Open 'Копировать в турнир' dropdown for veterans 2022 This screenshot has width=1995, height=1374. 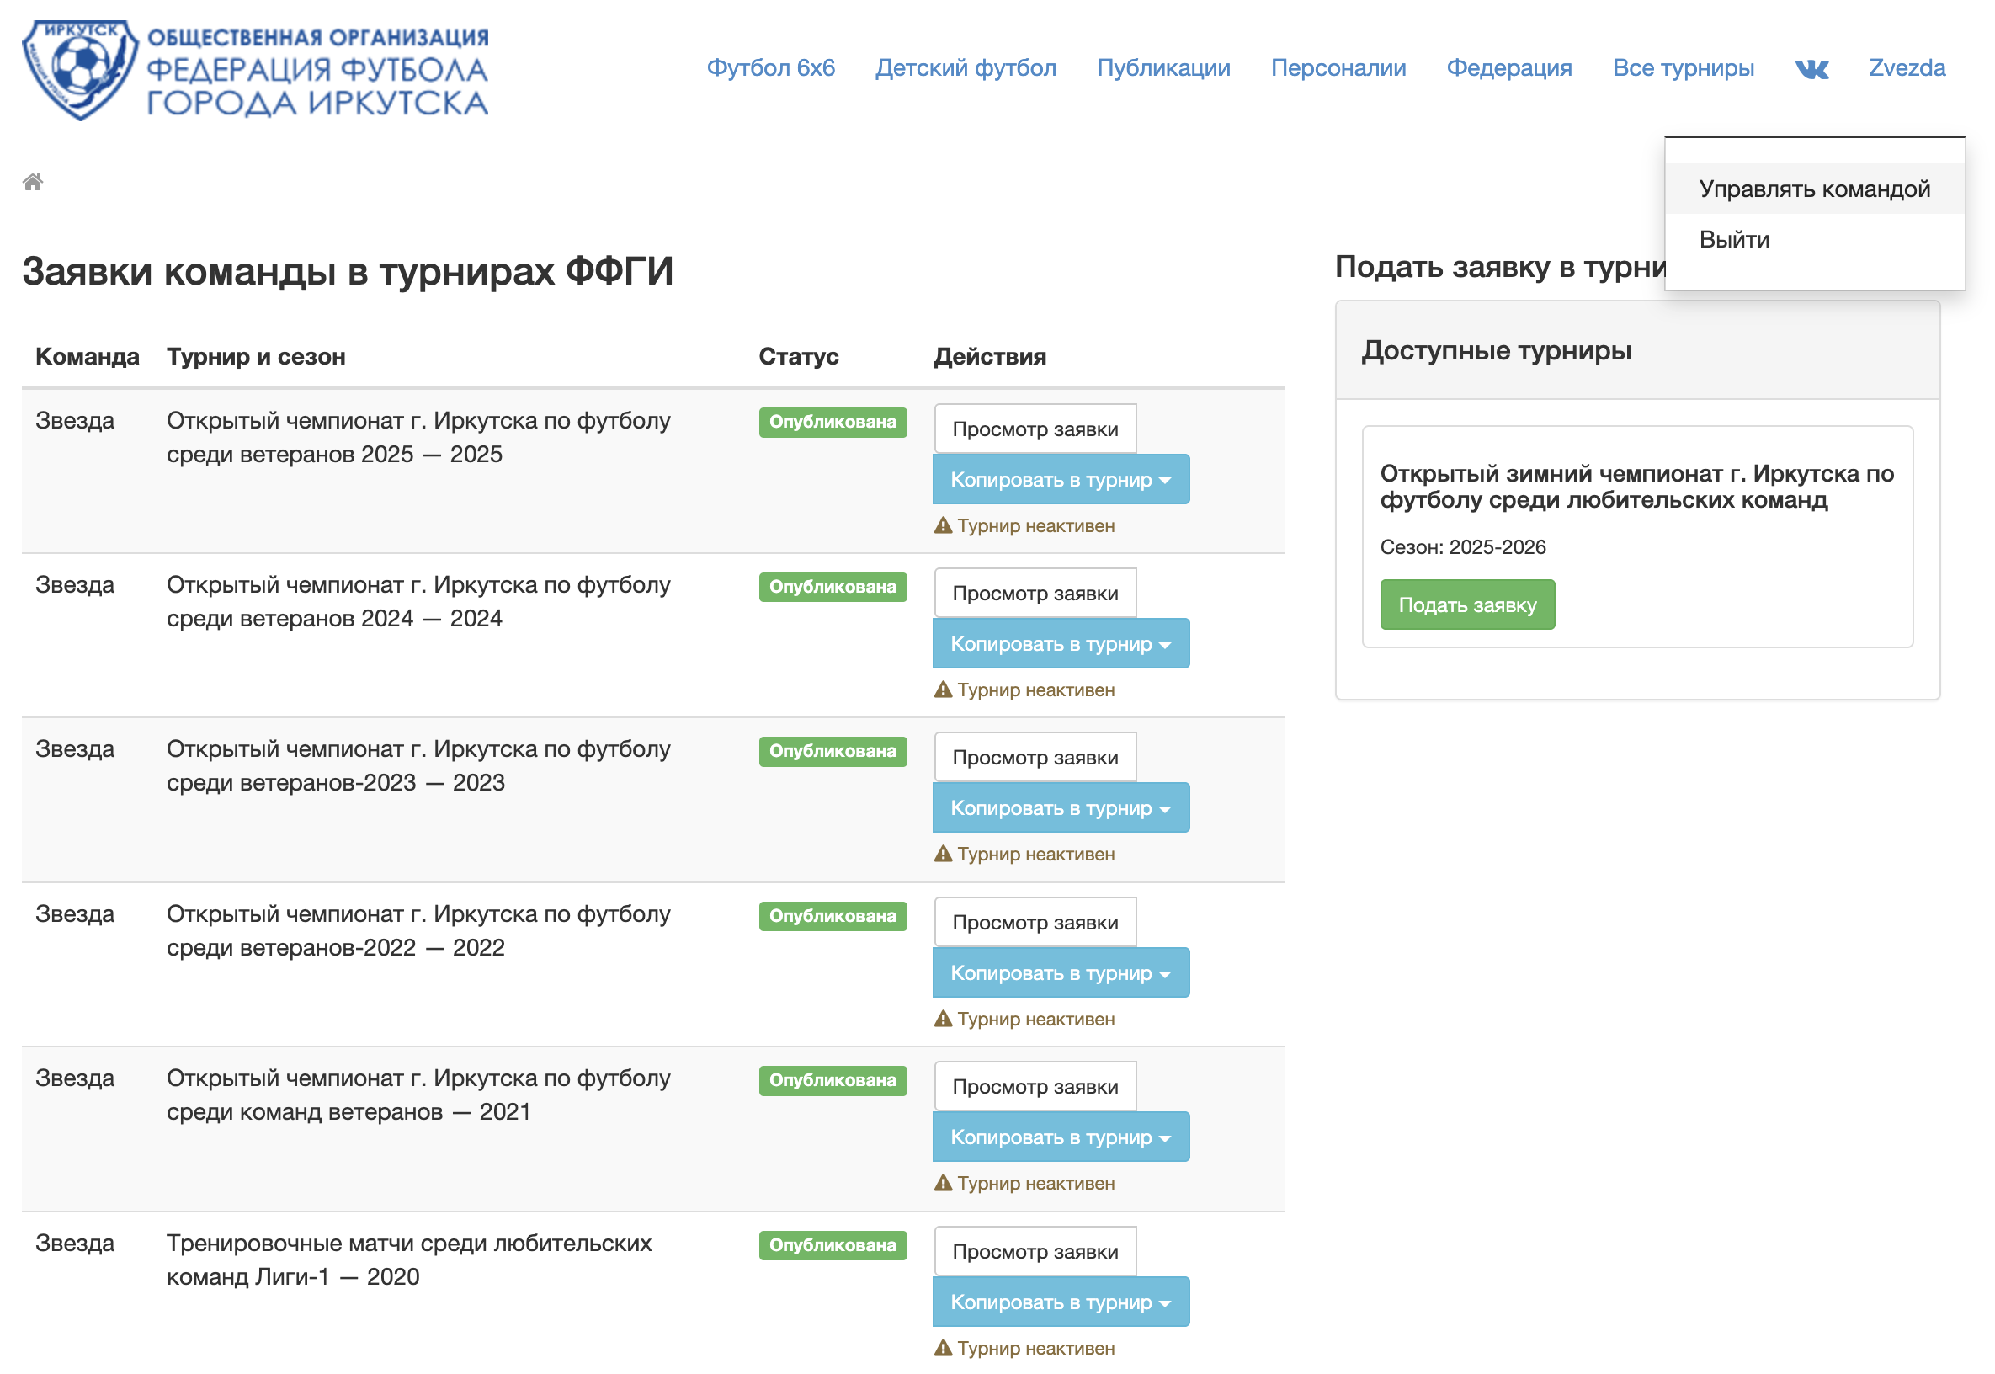point(1060,972)
